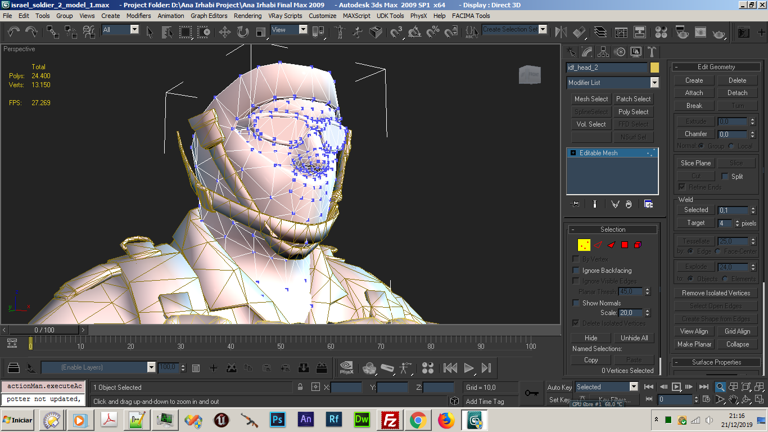Expand the Modifier List dropdown

click(654, 83)
